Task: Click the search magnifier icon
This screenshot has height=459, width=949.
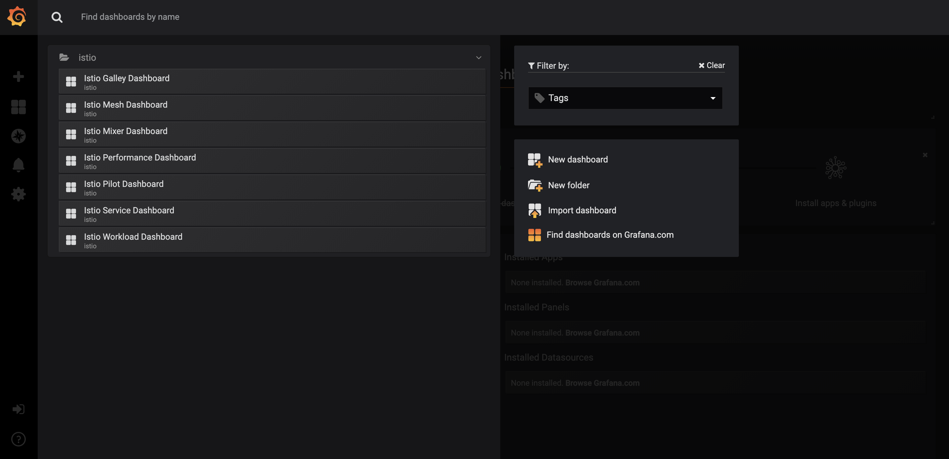Action: [57, 17]
